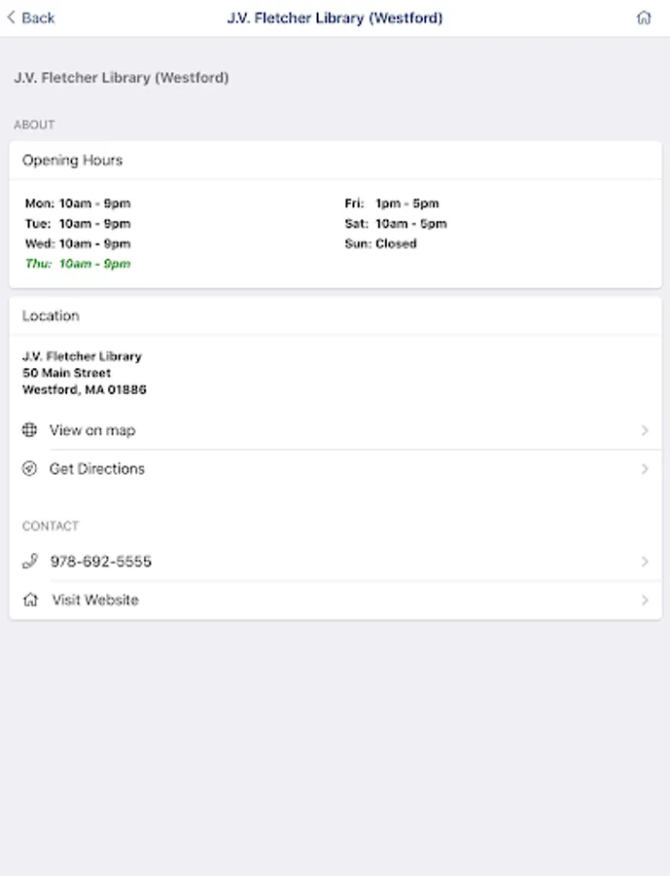
Task: Tap the back arrow chevron icon
Action: [11, 18]
